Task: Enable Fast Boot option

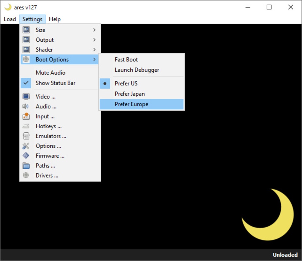Action: 142,60
